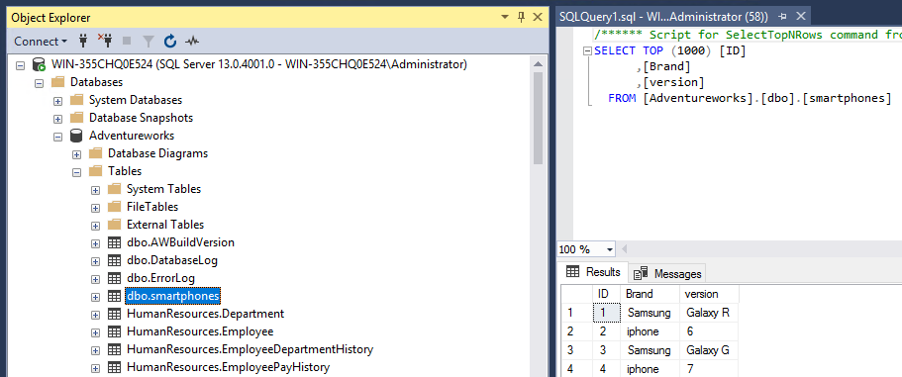The height and width of the screenshot is (377, 902).
Task: Expand the dbo.DatabaseLog table
Action: 95,261
